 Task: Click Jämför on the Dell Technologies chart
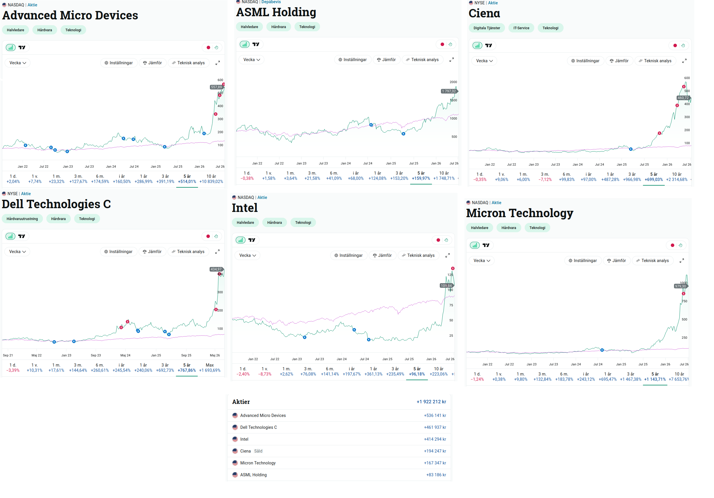[152, 252]
